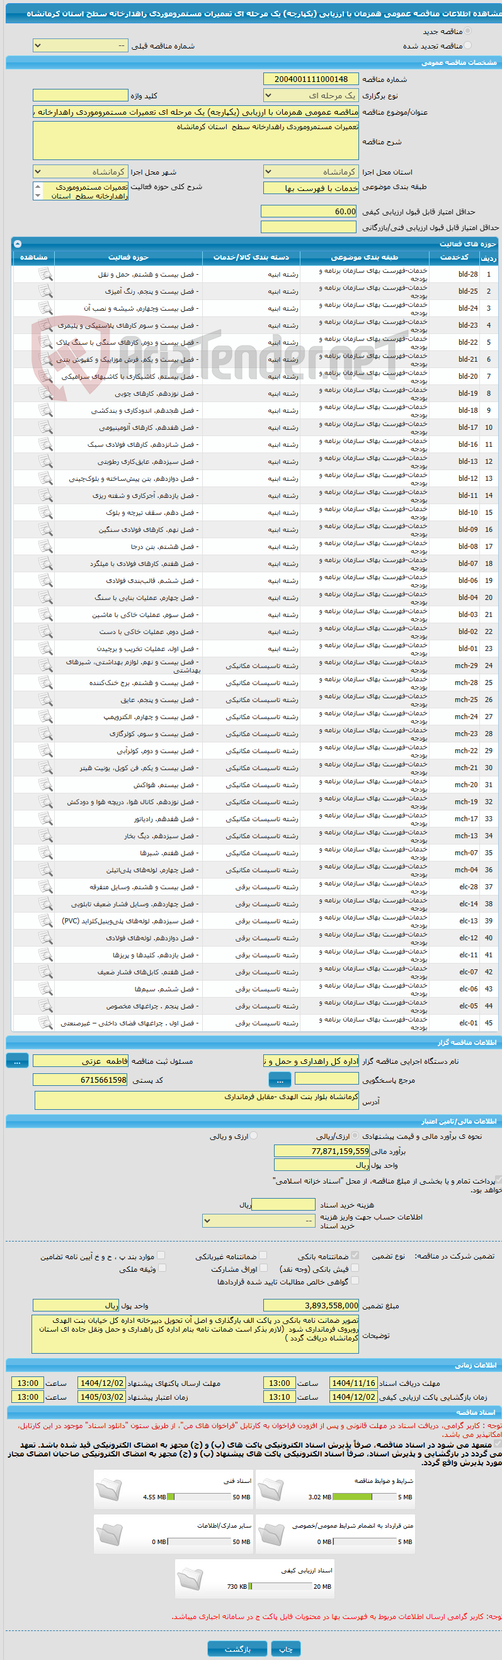Screen dimensions: 502x1660
Task: Select the ارزی/ریالی estimate option
Action: [x=357, y=1136]
